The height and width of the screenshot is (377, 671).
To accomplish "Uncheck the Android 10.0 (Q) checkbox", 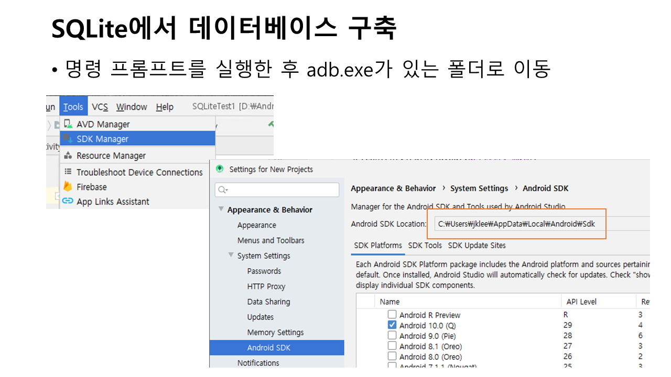I will [x=392, y=325].
